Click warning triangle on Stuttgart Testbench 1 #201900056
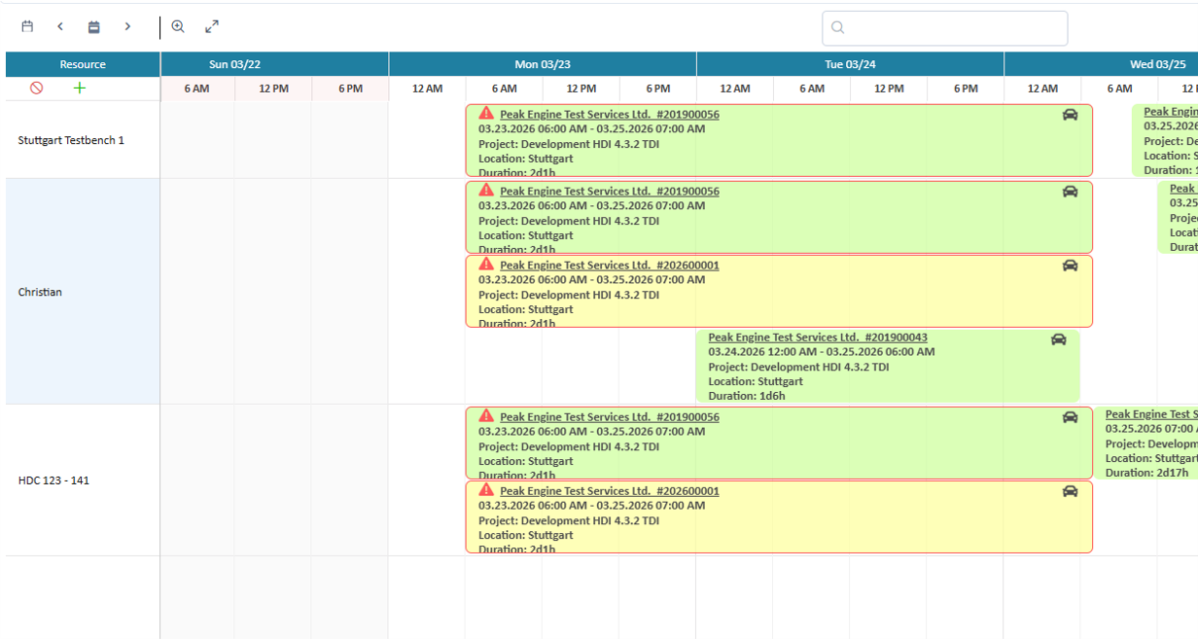 tap(486, 113)
